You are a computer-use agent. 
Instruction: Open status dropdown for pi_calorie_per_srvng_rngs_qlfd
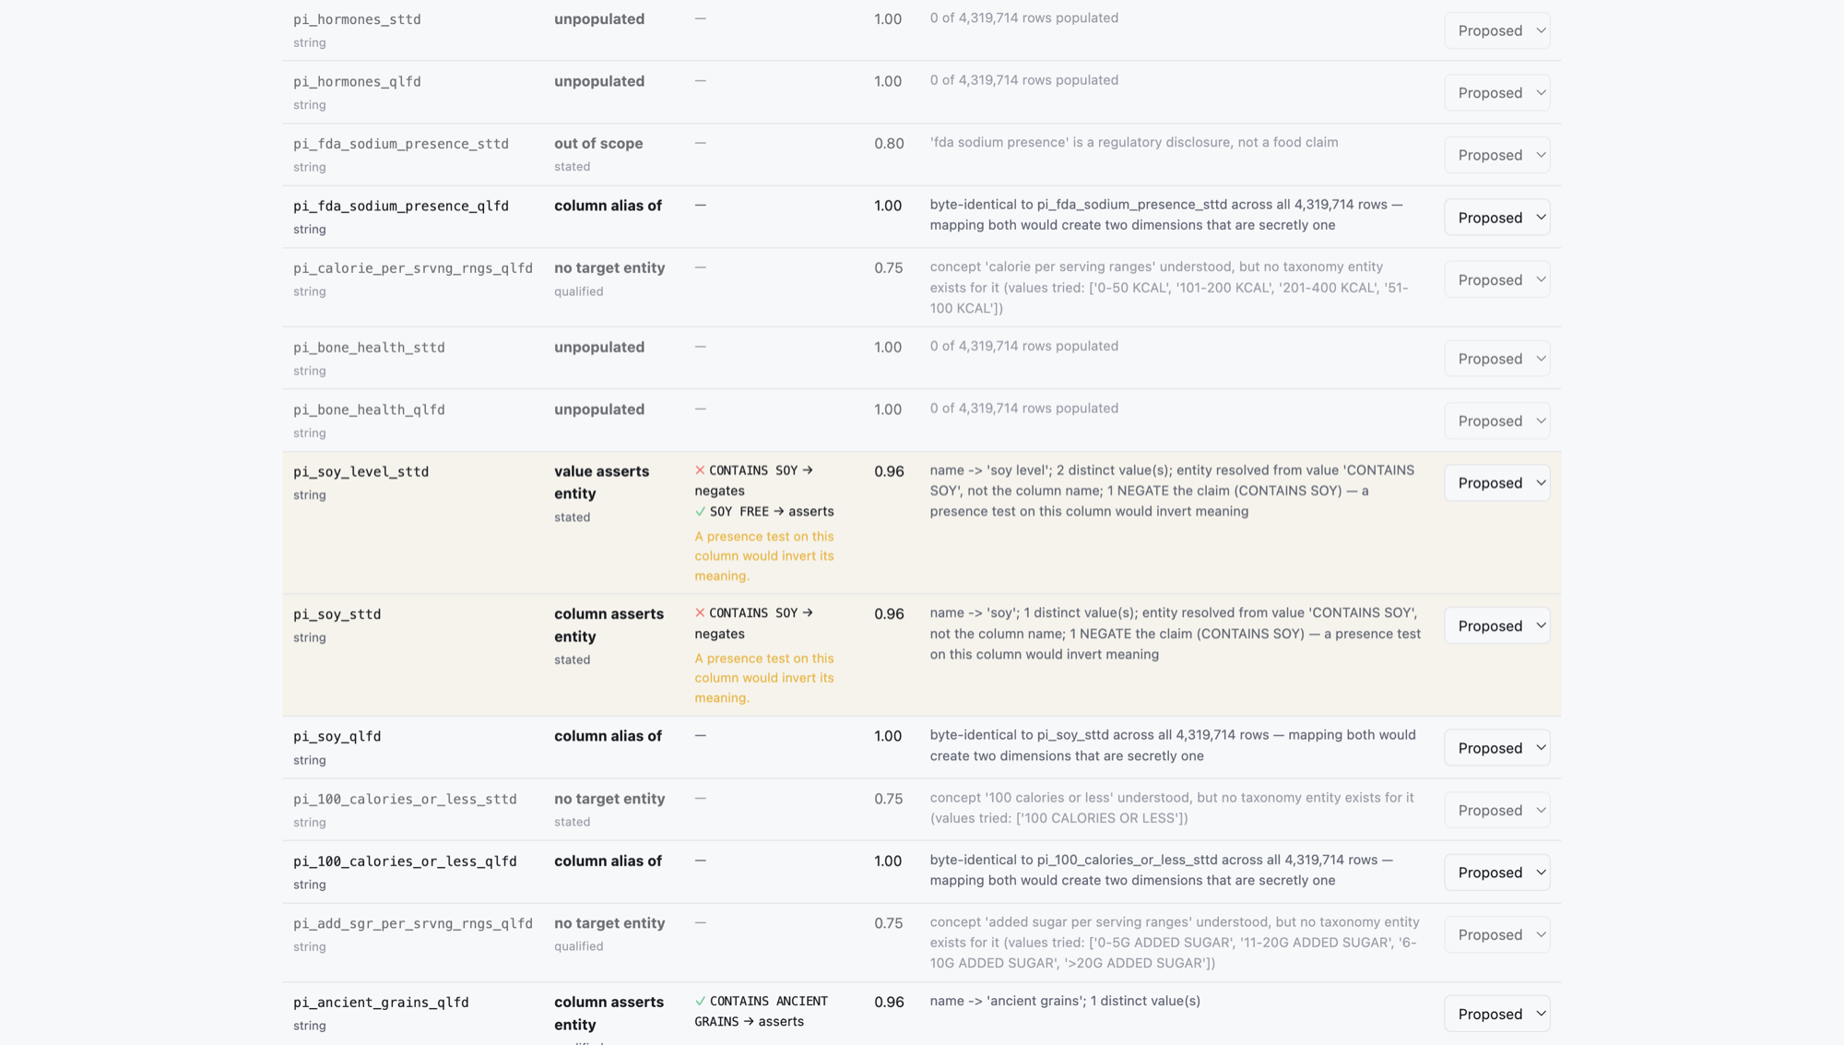tap(1496, 279)
